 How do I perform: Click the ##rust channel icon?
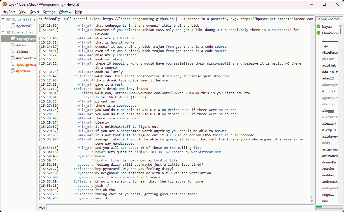(13, 45)
